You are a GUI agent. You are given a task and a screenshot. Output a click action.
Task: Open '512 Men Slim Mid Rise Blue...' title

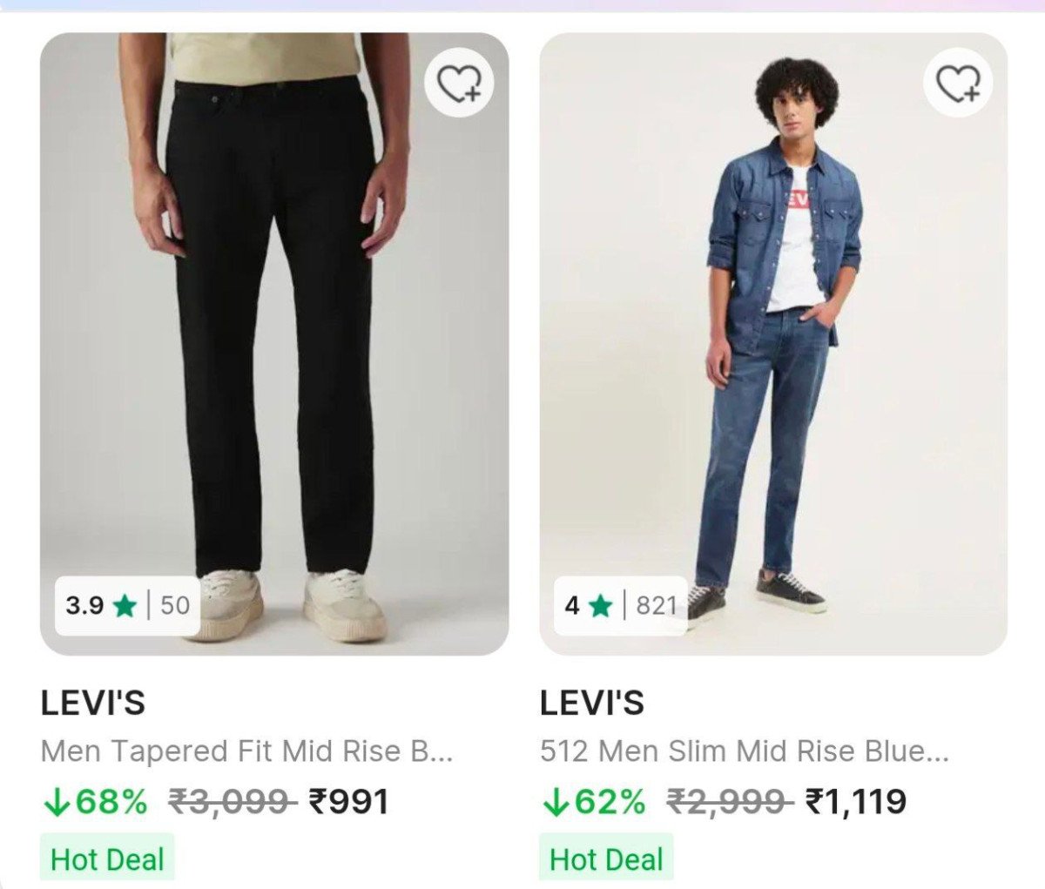coord(745,751)
